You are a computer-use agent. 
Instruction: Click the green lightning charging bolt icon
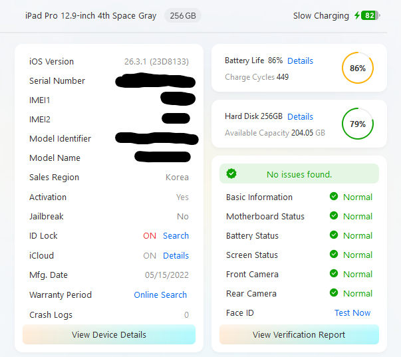point(357,15)
